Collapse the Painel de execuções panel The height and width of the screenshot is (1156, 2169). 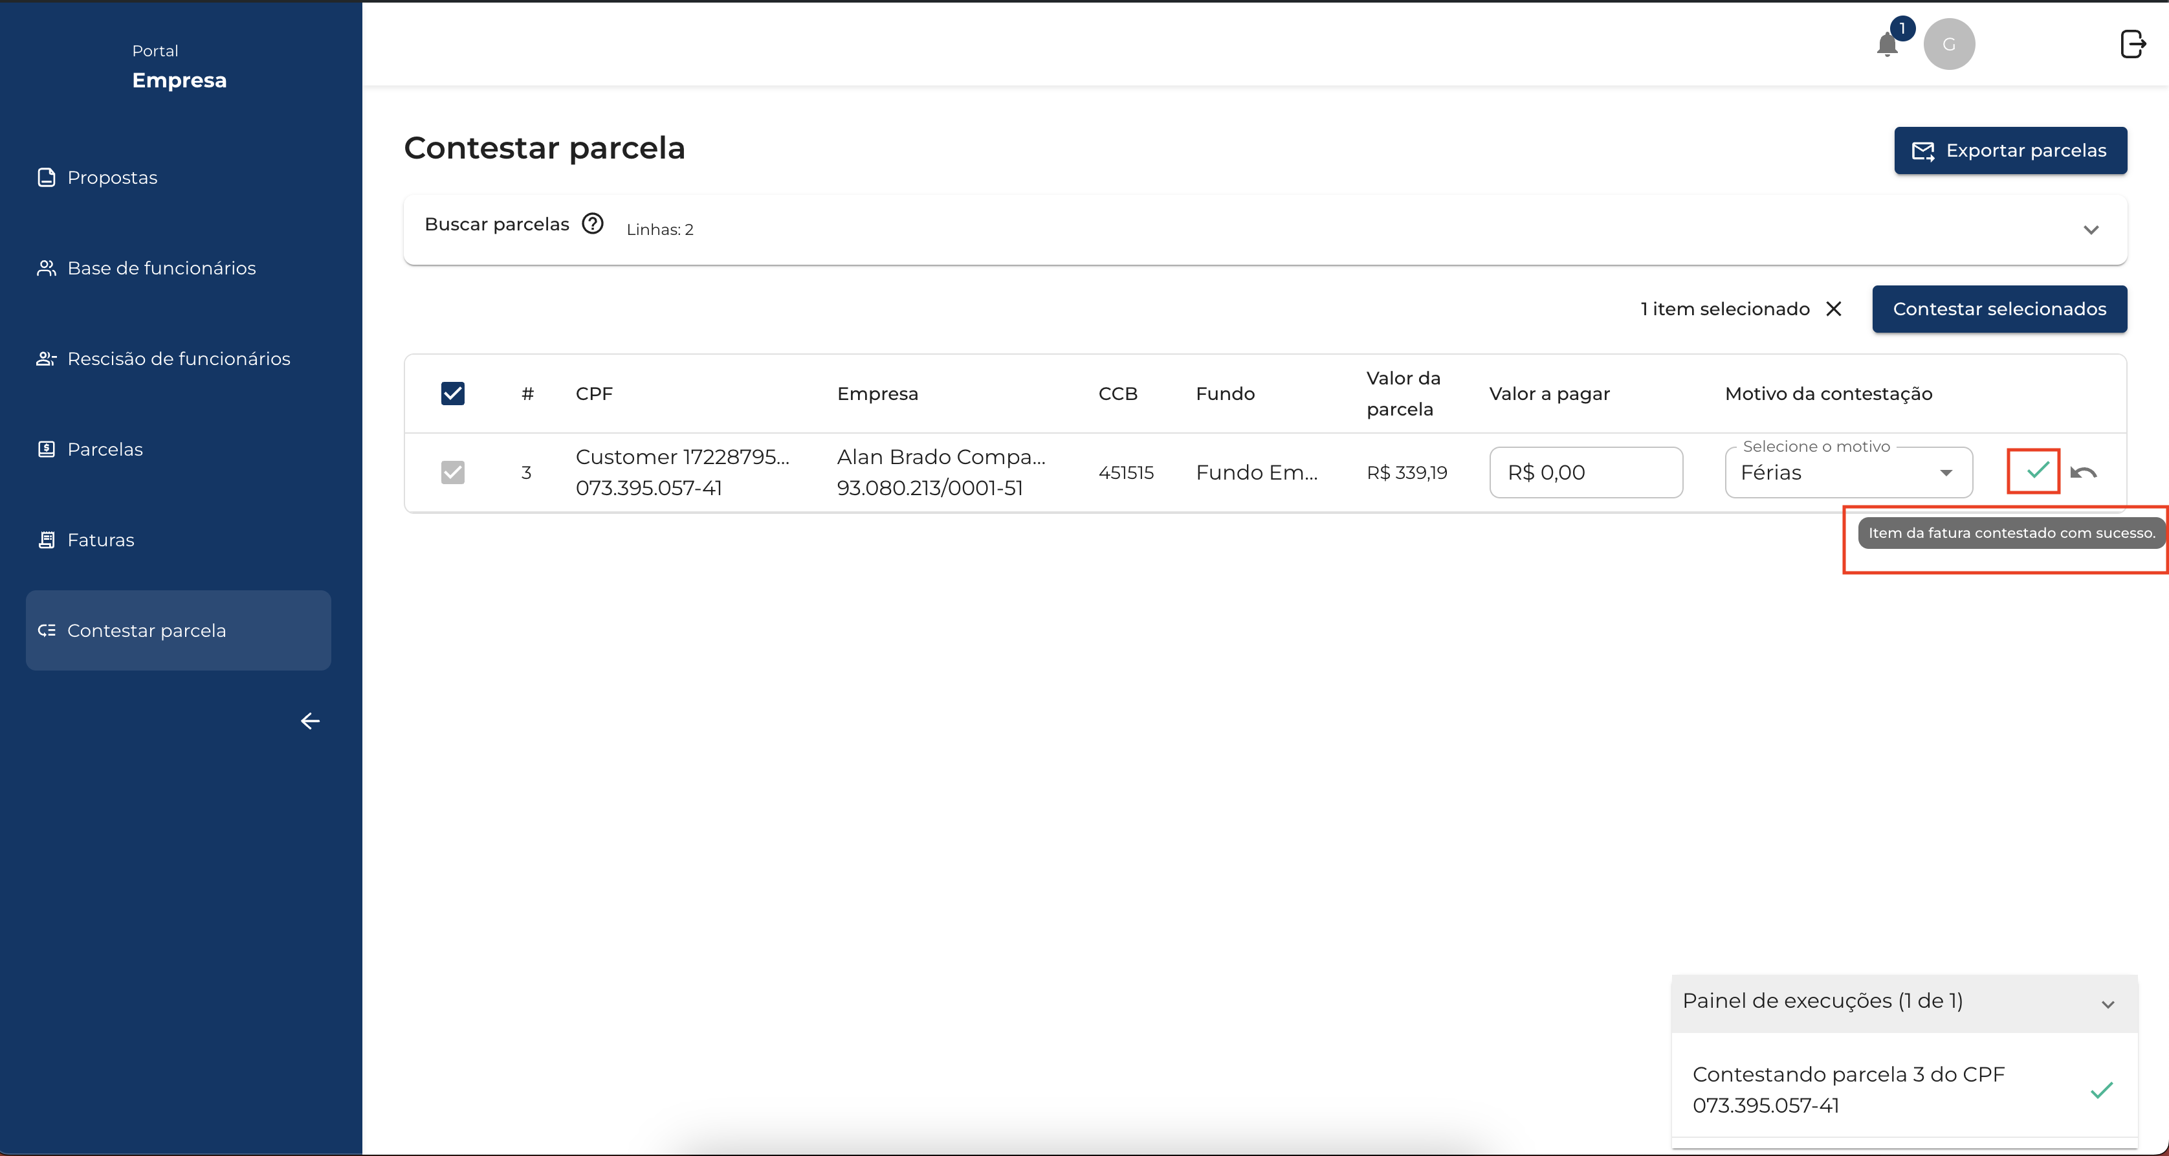point(2107,1004)
